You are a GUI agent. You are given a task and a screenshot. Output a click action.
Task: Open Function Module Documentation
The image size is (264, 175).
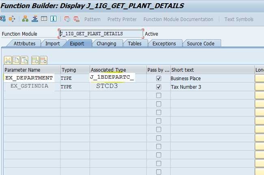click(x=178, y=19)
